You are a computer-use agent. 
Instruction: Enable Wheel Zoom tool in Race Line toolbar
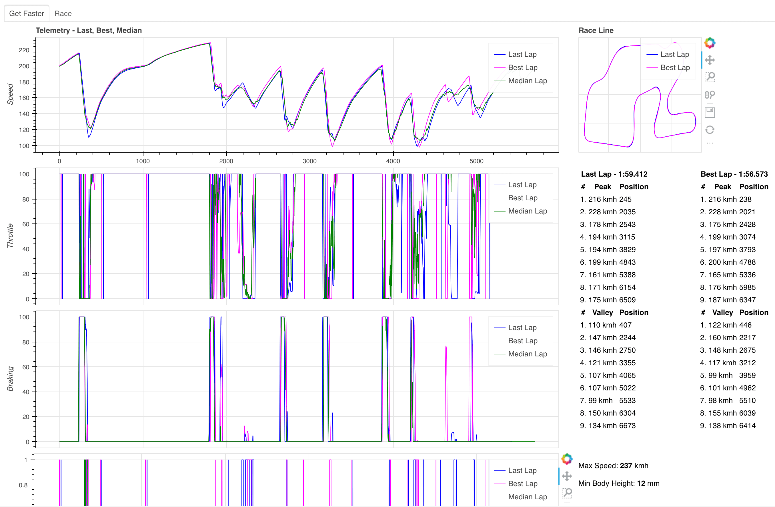[x=710, y=95]
